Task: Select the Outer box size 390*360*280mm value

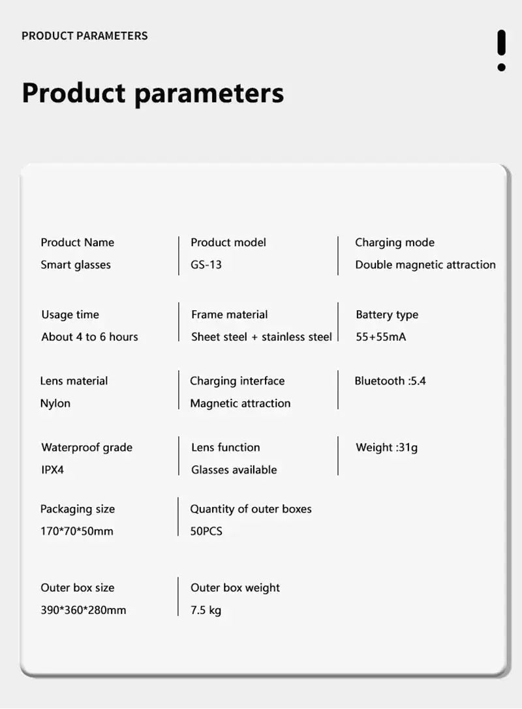Action: point(84,610)
